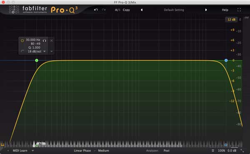The width and height of the screenshot is (250, 154).
Task: Toggle A/B state comparison
Action: tap(117, 10)
